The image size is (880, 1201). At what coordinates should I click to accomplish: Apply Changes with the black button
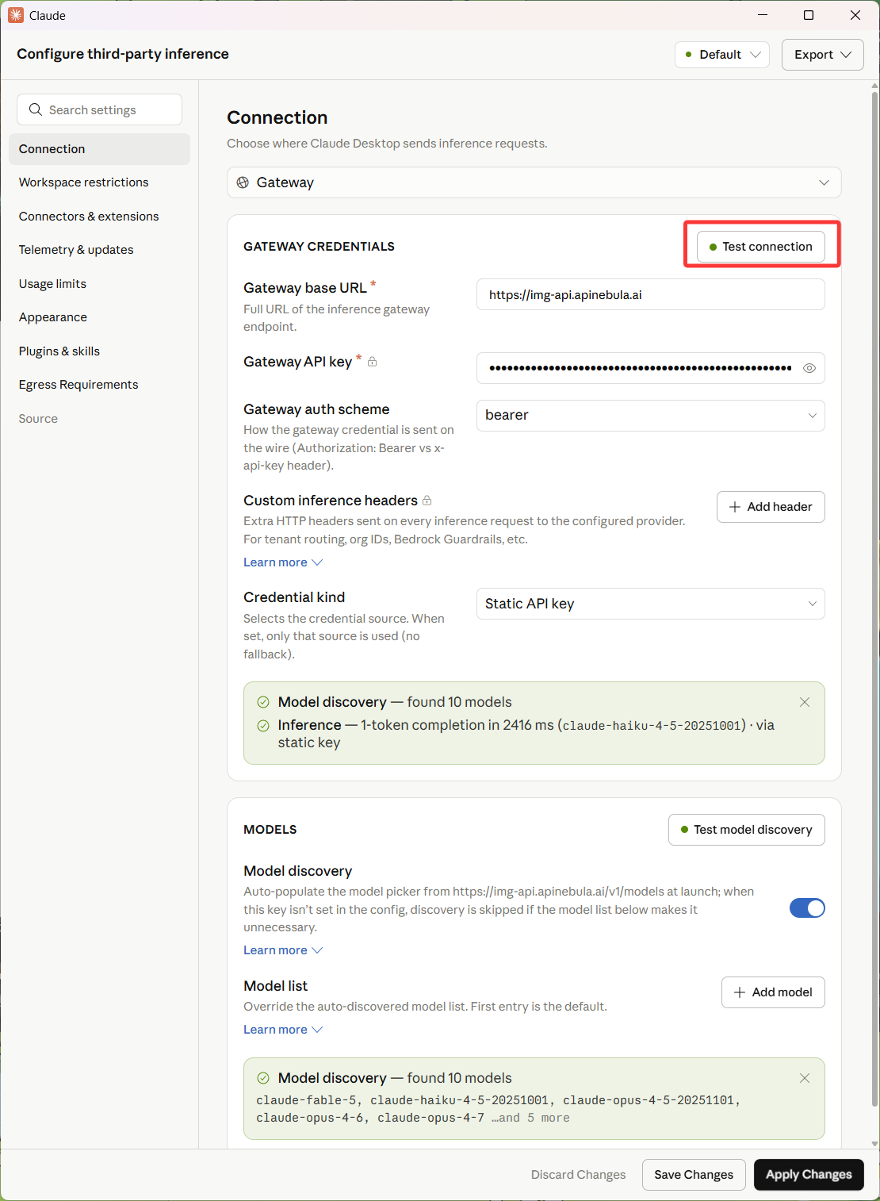pyautogui.click(x=809, y=1175)
